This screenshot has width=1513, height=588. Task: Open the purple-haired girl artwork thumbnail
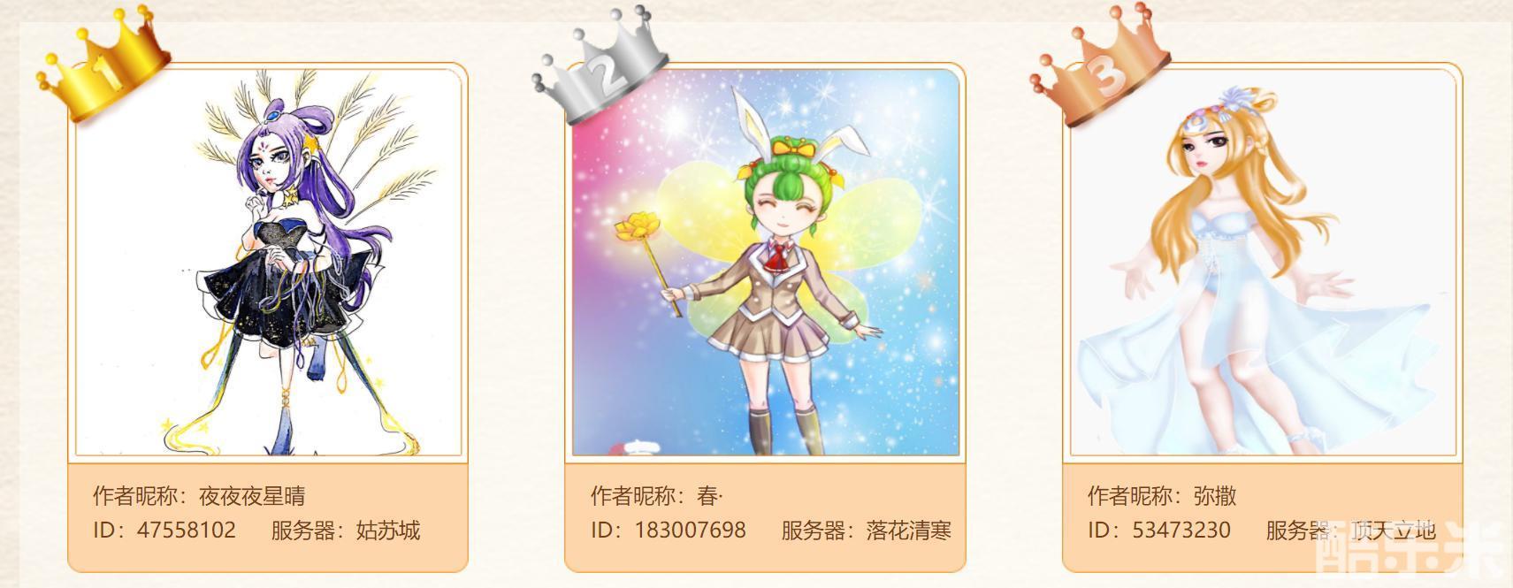tap(269, 263)
